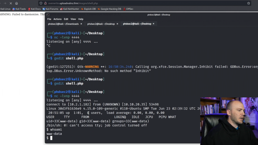258x145 pixels.
Task: Open the Google Hacking DB bookmark
Action: point(109,9)
